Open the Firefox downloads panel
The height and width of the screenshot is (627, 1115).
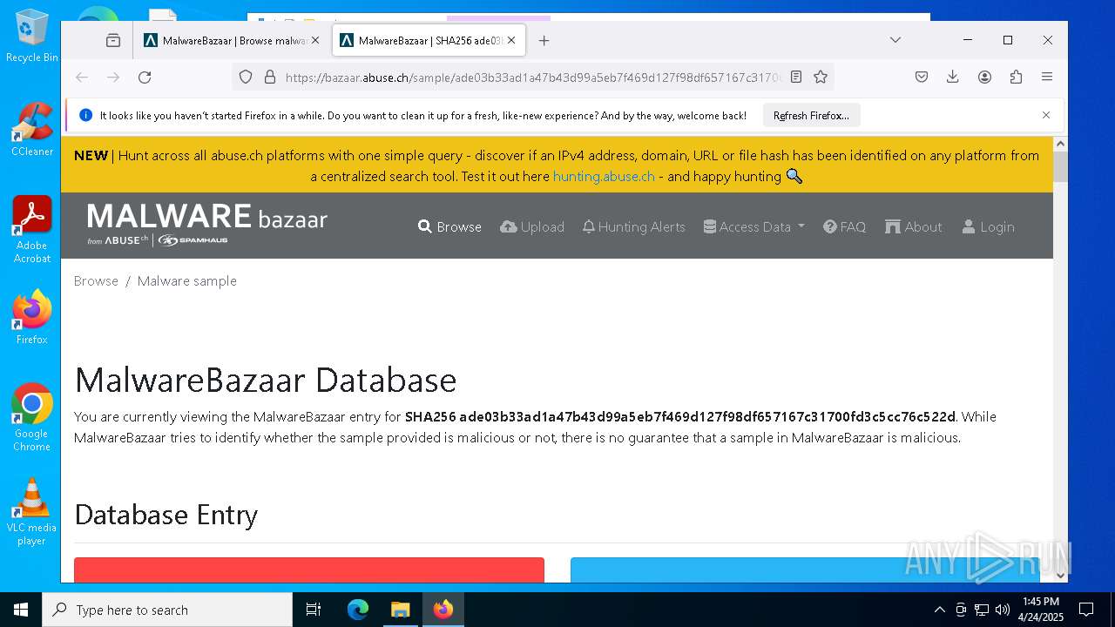(953, 78)
